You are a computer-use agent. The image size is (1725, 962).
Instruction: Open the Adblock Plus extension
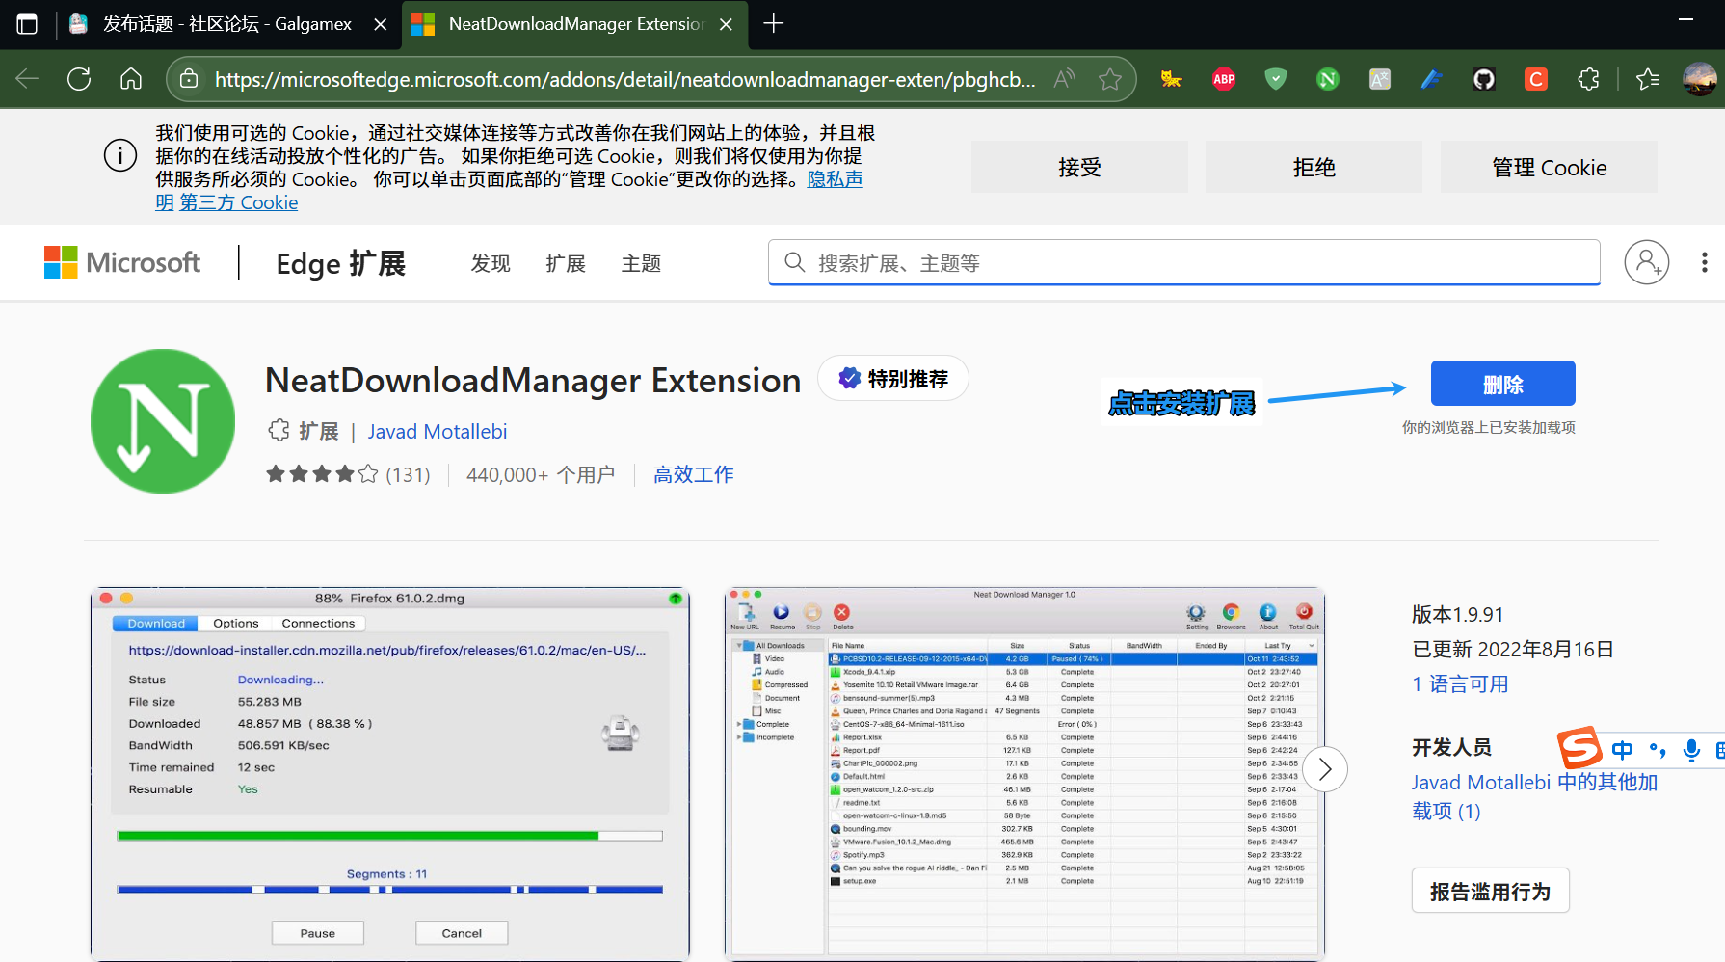(1224, 79)
